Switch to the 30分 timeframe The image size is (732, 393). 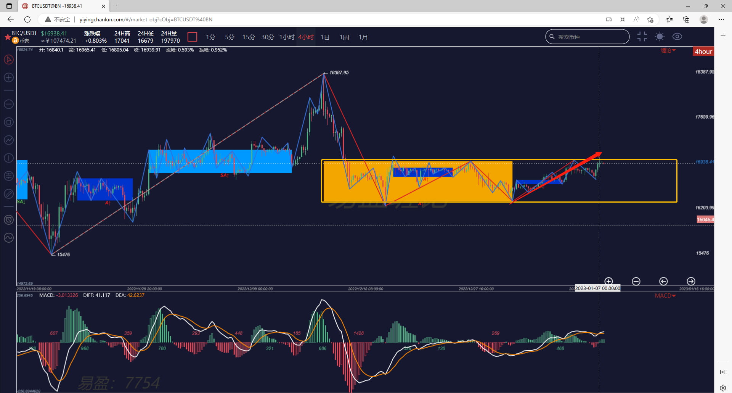click(268, 37)
